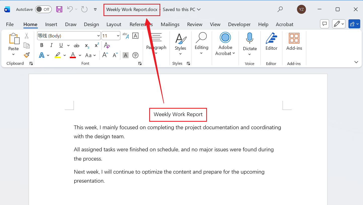Undo the last action

(x=70, y=9)
